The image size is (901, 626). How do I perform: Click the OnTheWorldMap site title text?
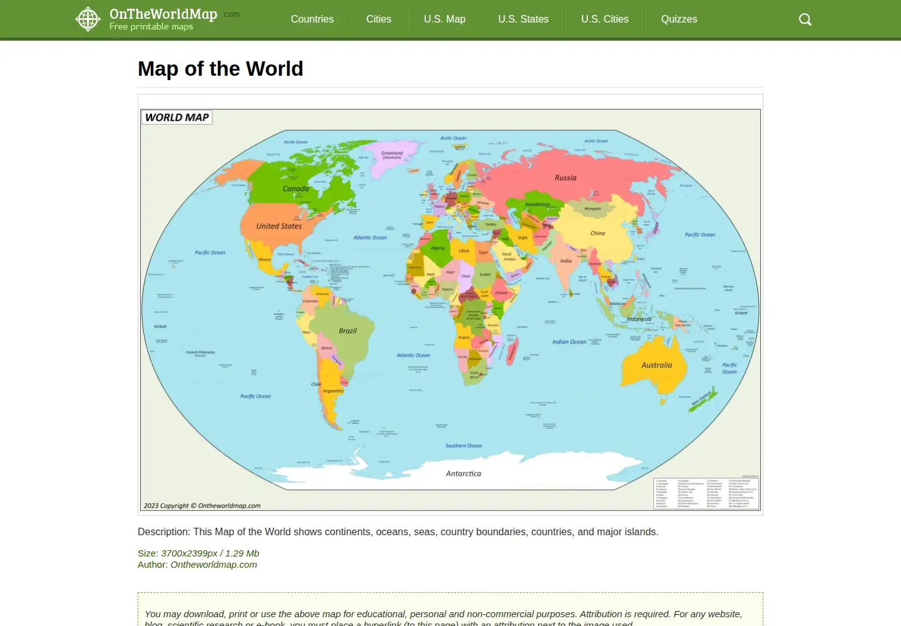click(x=163, y=14)
